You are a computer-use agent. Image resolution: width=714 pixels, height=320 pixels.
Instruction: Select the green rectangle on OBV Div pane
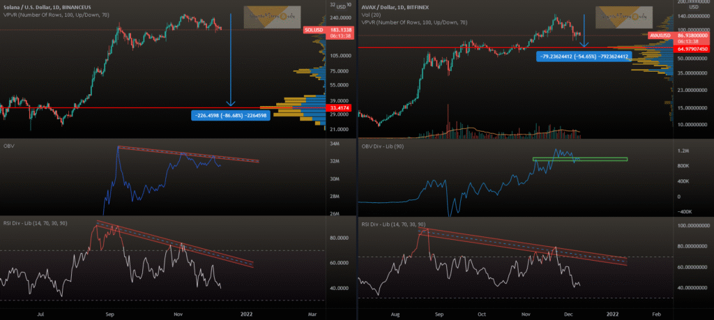pyautogui.click(x=579, y=159)
